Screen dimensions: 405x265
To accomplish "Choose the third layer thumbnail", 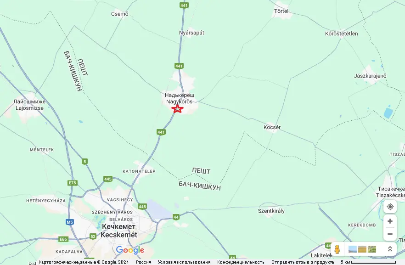I will tap(371, 249).
